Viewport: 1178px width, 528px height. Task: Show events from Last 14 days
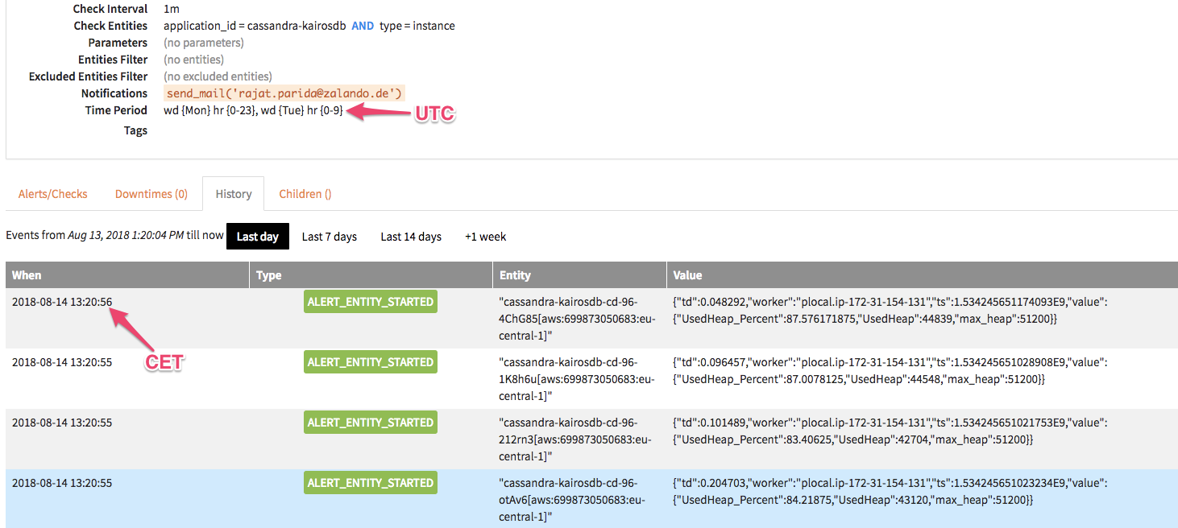coord(411,237)
